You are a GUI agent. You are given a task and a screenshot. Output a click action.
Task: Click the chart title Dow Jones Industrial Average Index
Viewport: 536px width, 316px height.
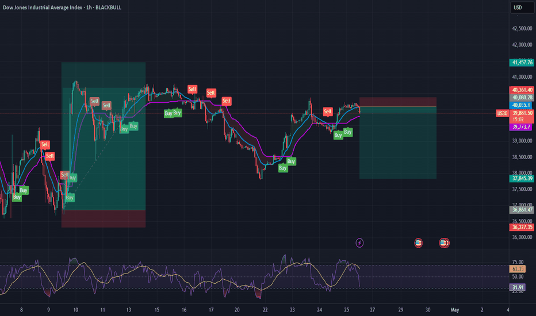pos(43,7)
